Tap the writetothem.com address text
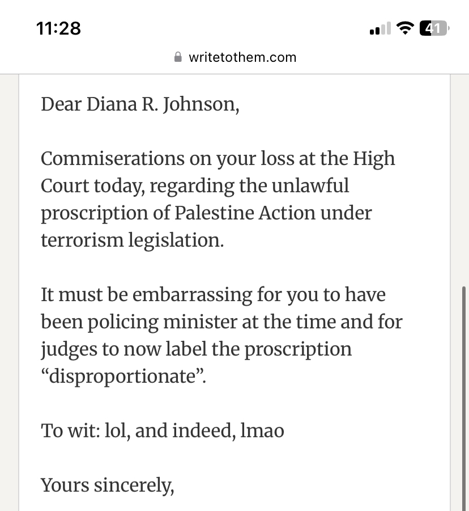This screenshot has height=511, width=469. (x=242, y=57)
